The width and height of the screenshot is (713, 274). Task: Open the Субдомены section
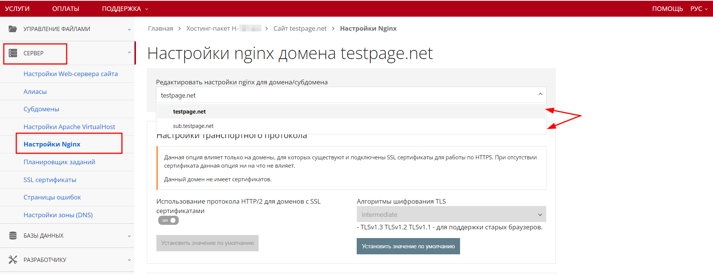tap(41, 109)
